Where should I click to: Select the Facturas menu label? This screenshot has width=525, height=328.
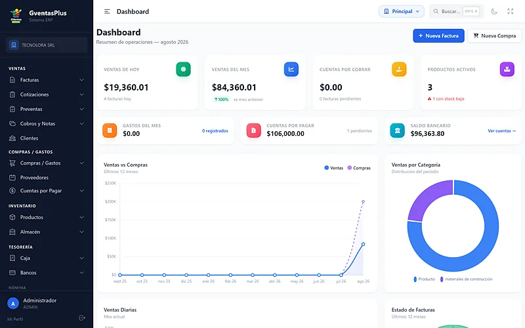coord(30,80)
